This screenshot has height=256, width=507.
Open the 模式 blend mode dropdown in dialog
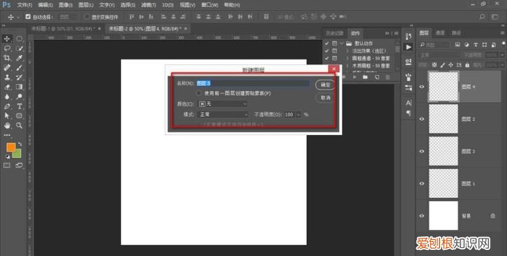(x=222, y=114)
